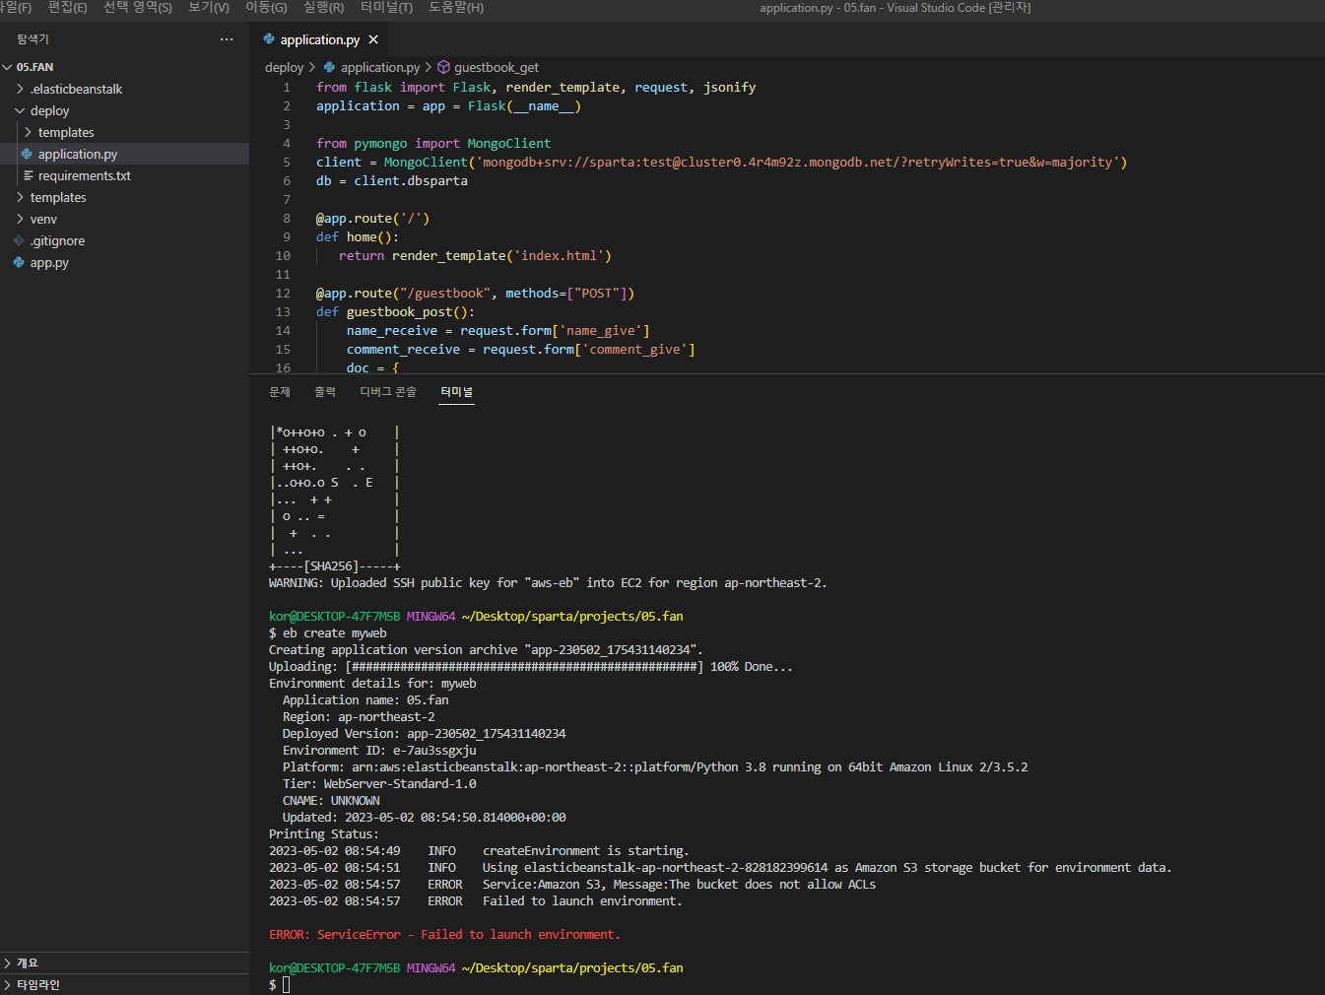
Task: Click 'Tier: WebServer-Standard-1.0' terminal line
Action: (x=379, y=783)
